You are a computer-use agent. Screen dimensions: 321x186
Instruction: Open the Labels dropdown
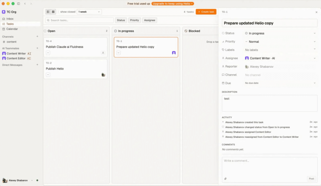point(281,50)
